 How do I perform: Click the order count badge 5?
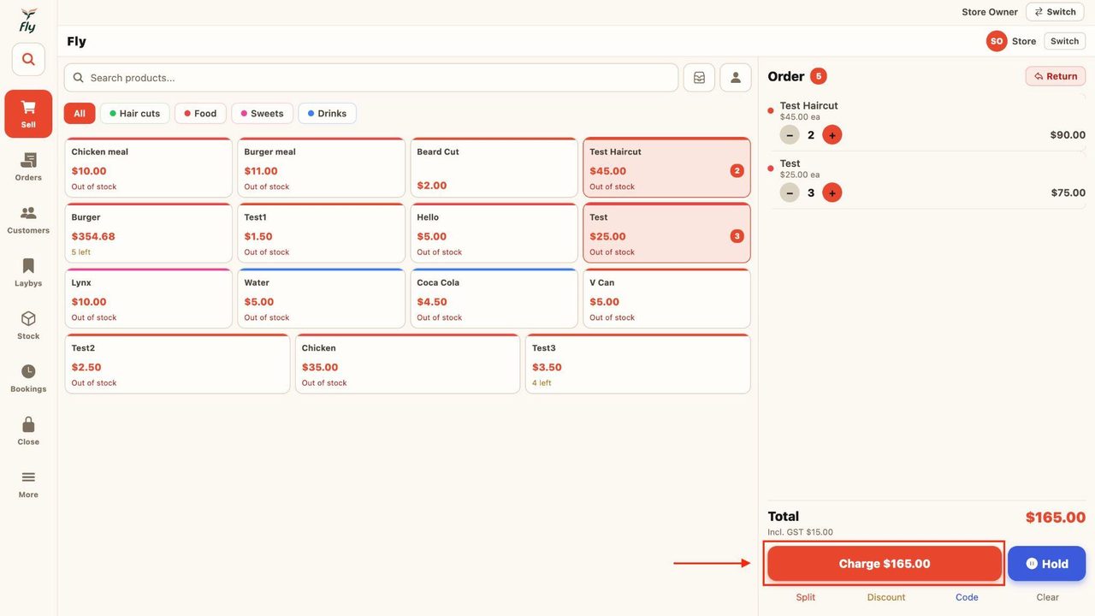coord(819,76)
